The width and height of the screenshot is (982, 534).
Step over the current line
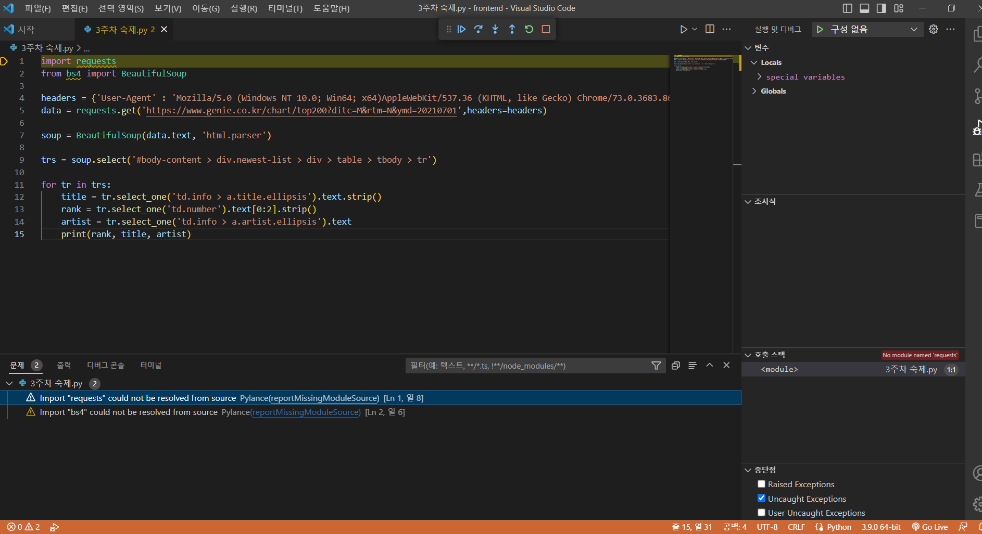(479, 29)
